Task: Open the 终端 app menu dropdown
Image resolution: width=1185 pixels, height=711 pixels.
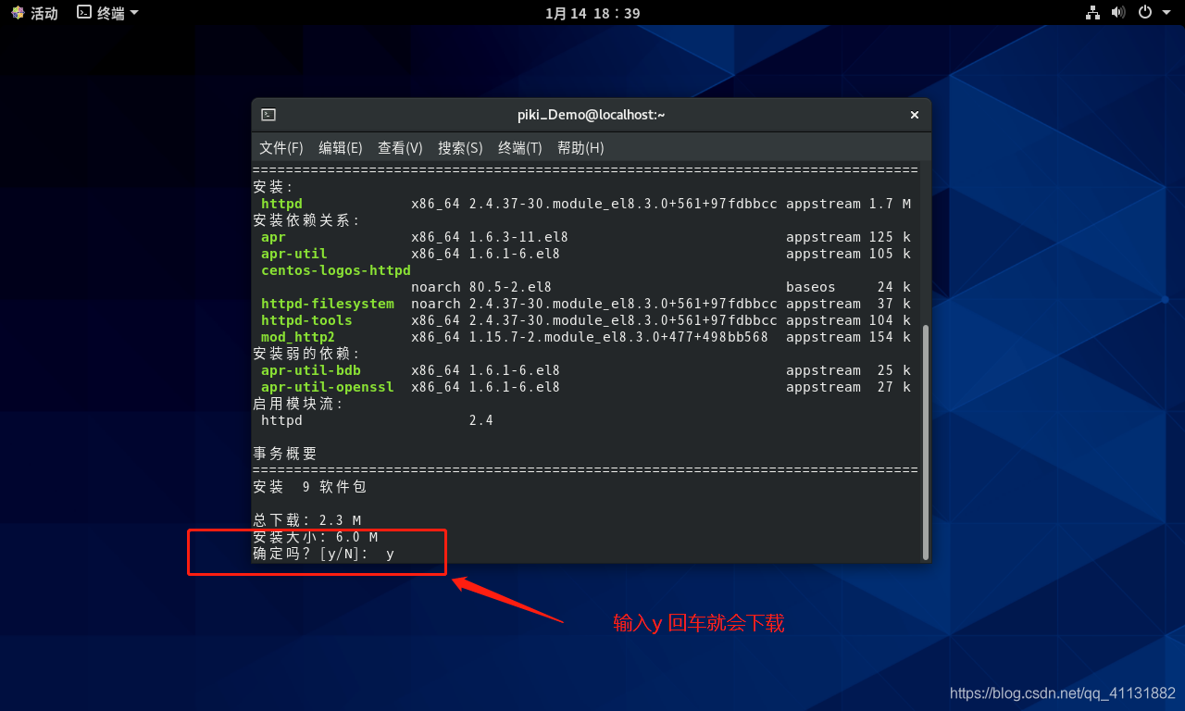Action: tap(108, 13)
